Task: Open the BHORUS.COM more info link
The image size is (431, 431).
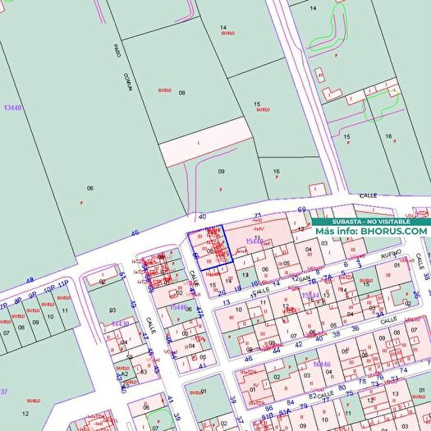Action: click(371, 232)
